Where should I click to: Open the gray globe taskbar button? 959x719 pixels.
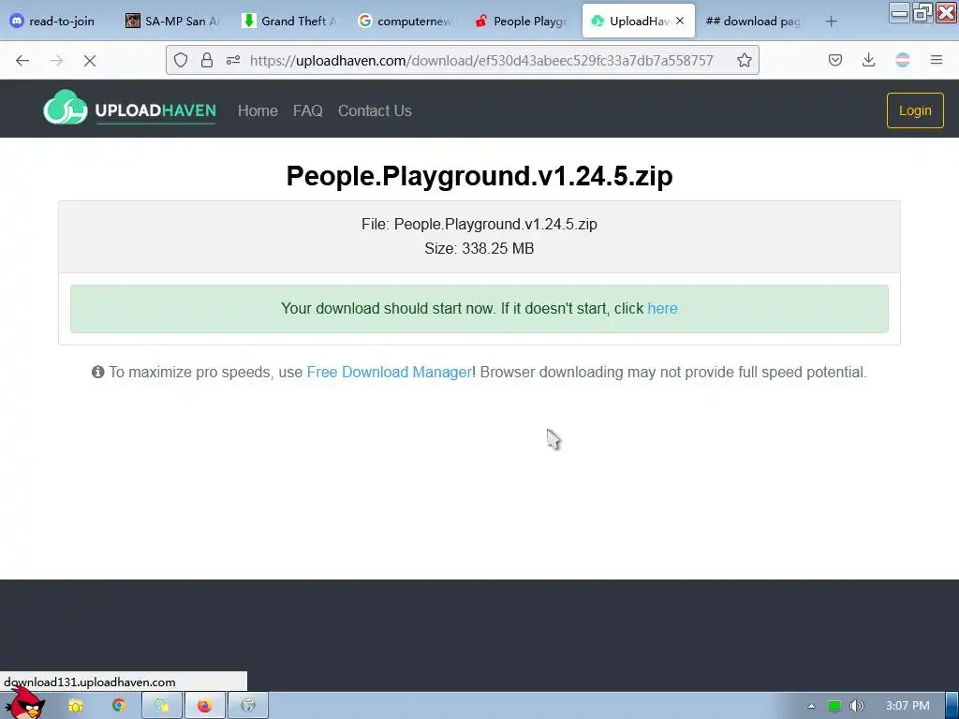(x=247, y=706)
